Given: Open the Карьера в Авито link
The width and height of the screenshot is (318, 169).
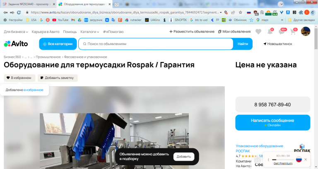Looking at the screenshot, I should (x=46, y=32).
